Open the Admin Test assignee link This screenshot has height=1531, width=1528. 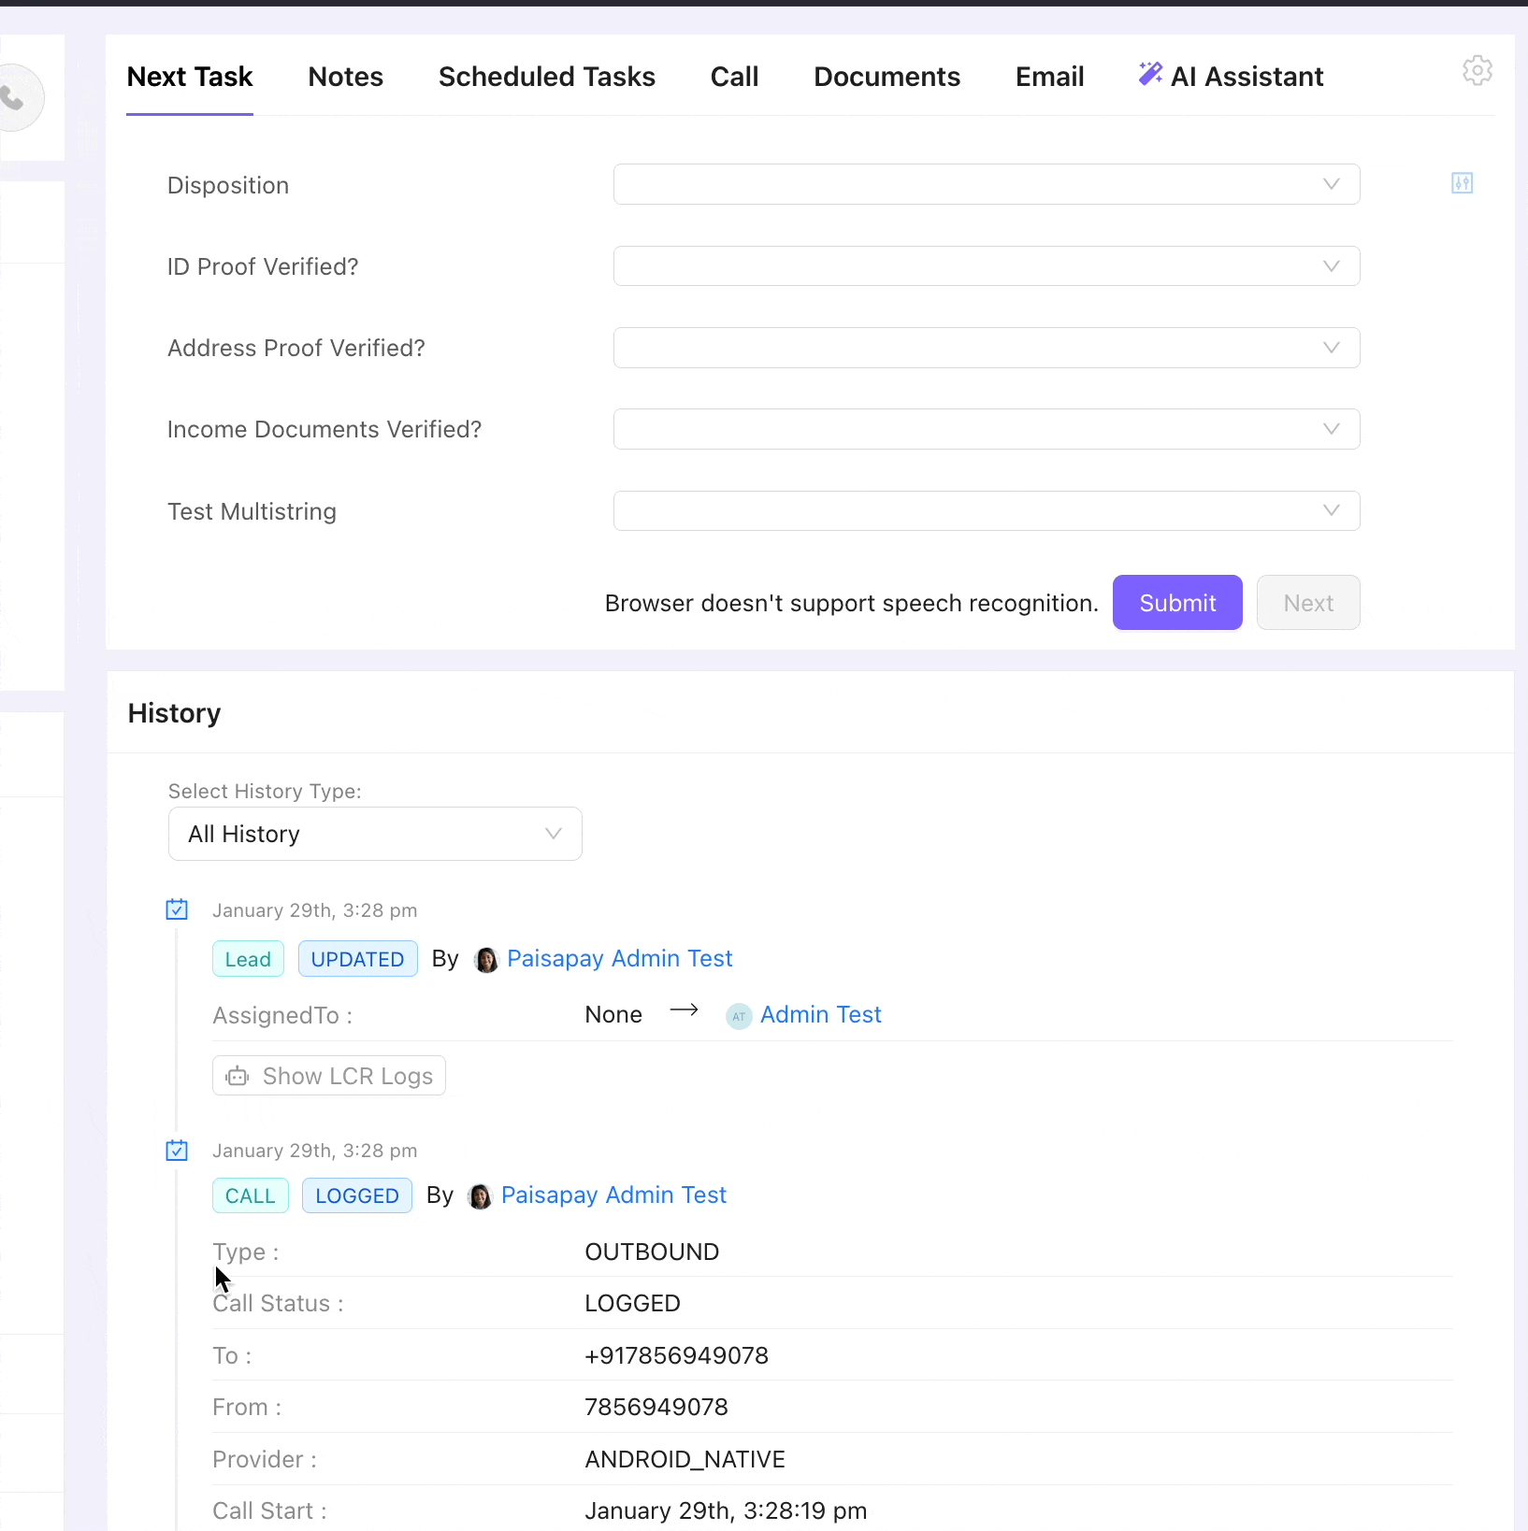click(820, 1015)
